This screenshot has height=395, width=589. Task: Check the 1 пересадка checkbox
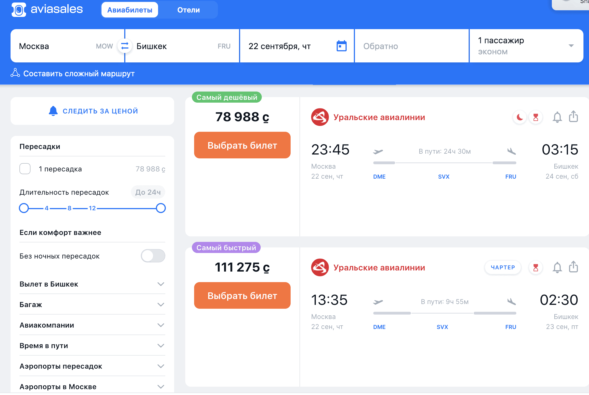(x=25, y=169)
